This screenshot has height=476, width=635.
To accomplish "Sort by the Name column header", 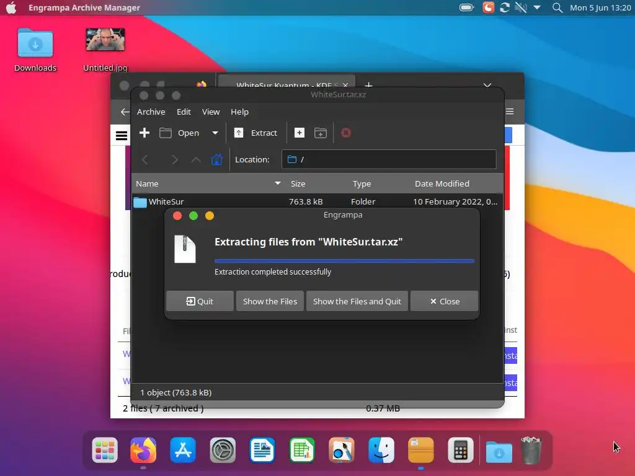I will point(208,183).
